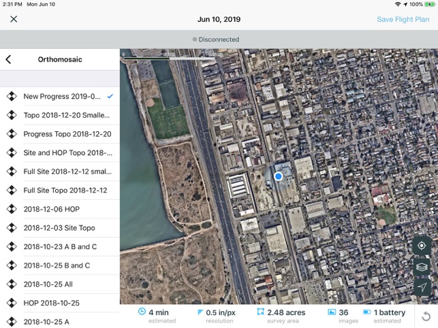Viewport: 438px width, 328px height.
Task: Click the diamond icon beside 2018-12-03 Site Topo
Action: (12, 228)
